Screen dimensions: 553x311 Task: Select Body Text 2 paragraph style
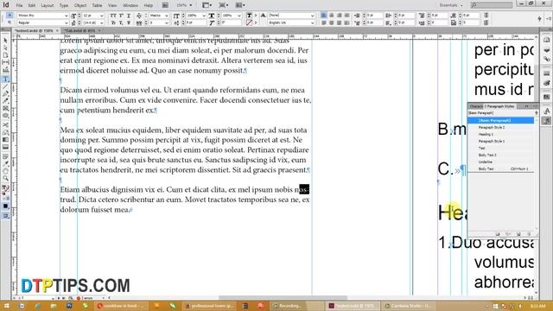tap(501, 155)
